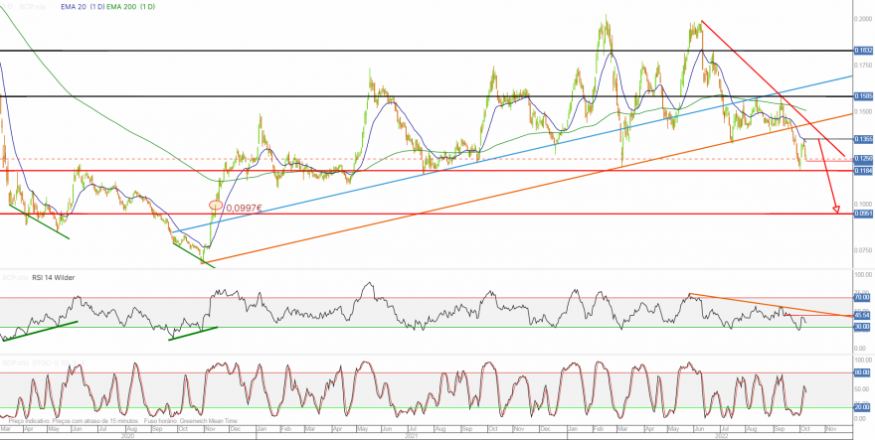Select the RSI 70.00 overbought tag
Viewport: 875px width, 440px height.
click(x=863, y=298)
